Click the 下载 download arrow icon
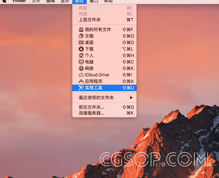219x178 pixels. [81, 49]
